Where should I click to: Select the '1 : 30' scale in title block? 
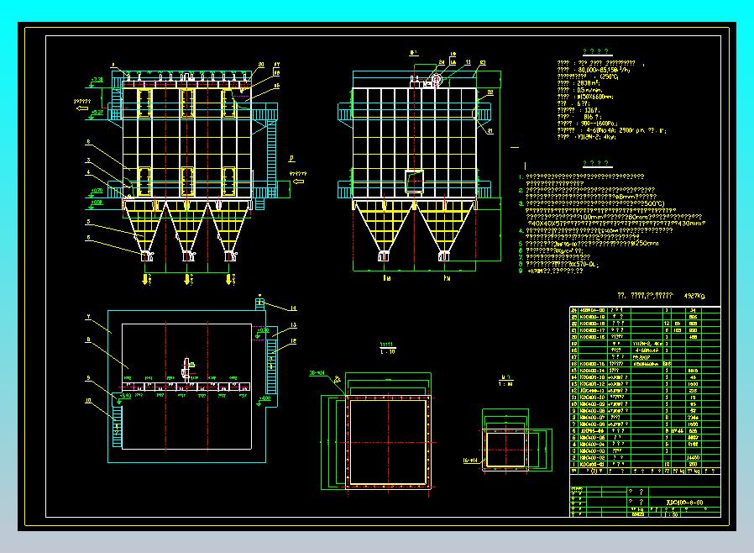click(672, 514)
